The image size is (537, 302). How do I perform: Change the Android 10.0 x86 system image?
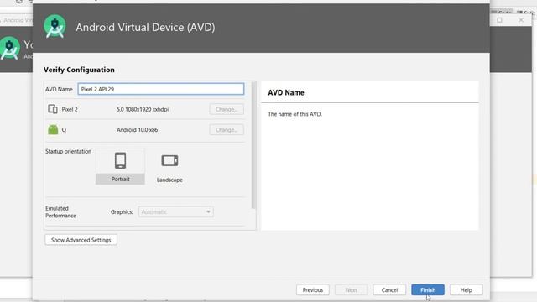click(227, 130)
